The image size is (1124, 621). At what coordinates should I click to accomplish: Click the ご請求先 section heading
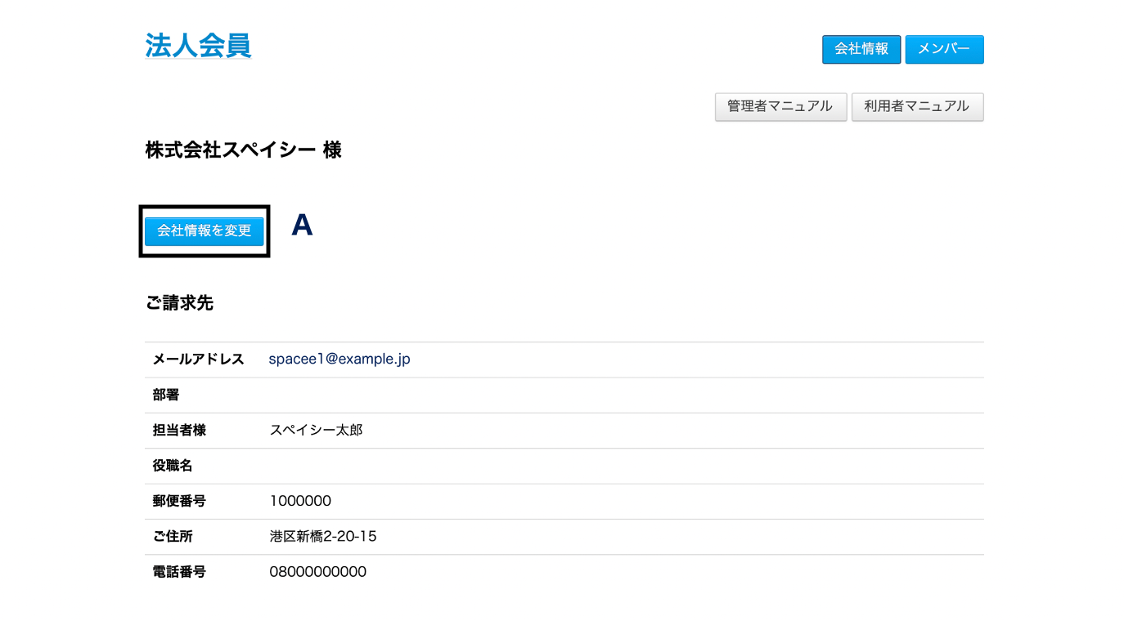(179, 303)
